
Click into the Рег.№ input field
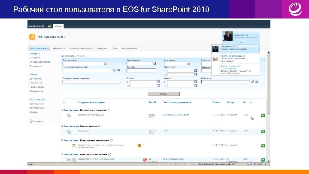(x=141, y=70)
